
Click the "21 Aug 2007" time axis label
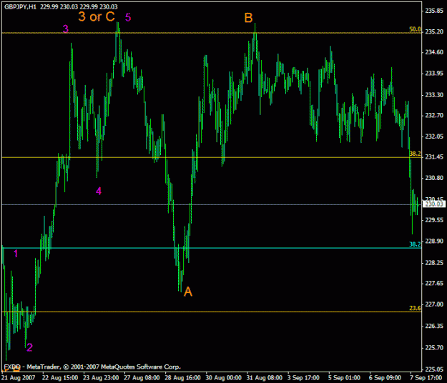(19, 378)
